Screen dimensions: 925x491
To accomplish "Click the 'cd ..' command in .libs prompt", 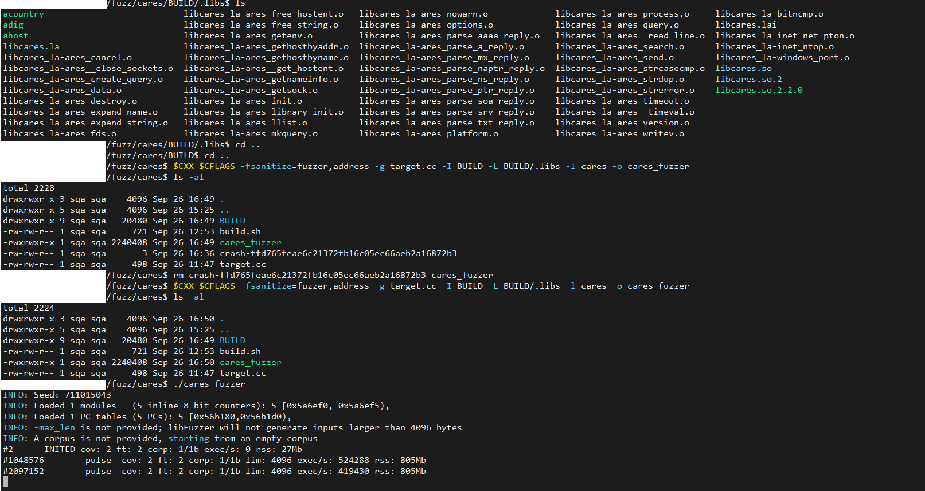I will tap(248, 144).
